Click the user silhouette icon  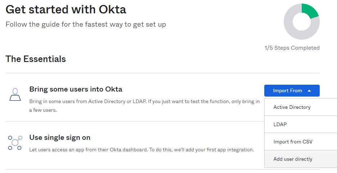tap(15, 94)
